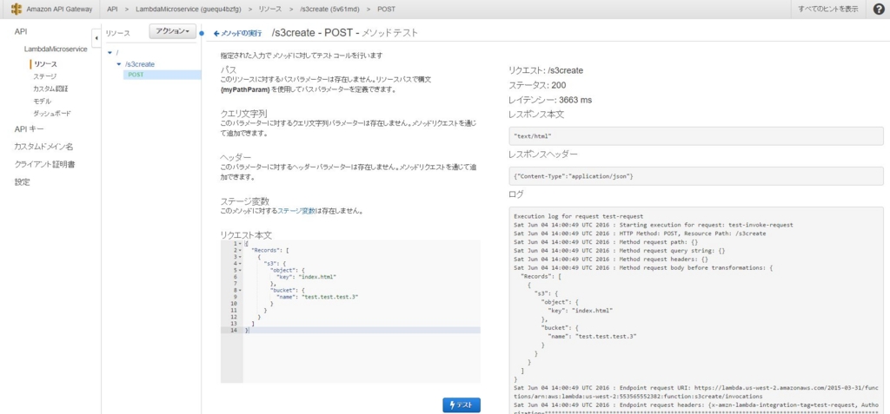Click the レイテンシー: 3663 ms text
The height and width of the screenshot is (414, 890).
pos(550,101)
